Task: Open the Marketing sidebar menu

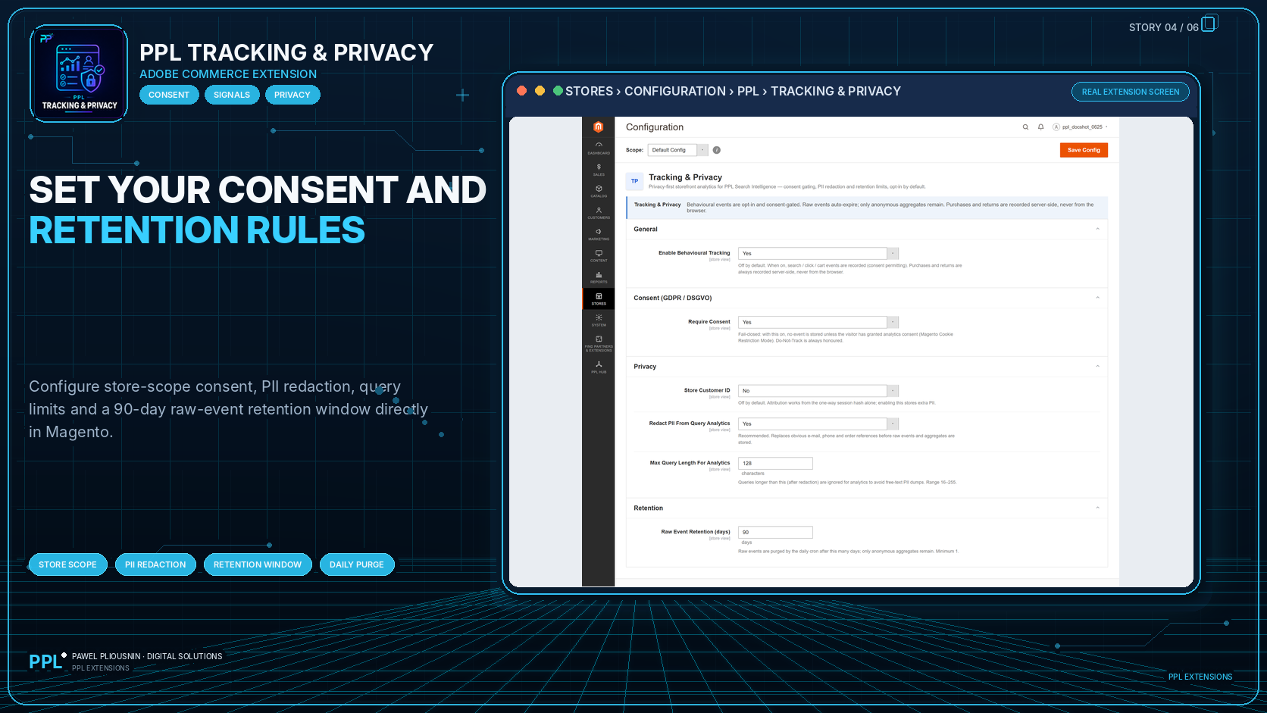Action: pyautogui.click(x=599, y=234)
